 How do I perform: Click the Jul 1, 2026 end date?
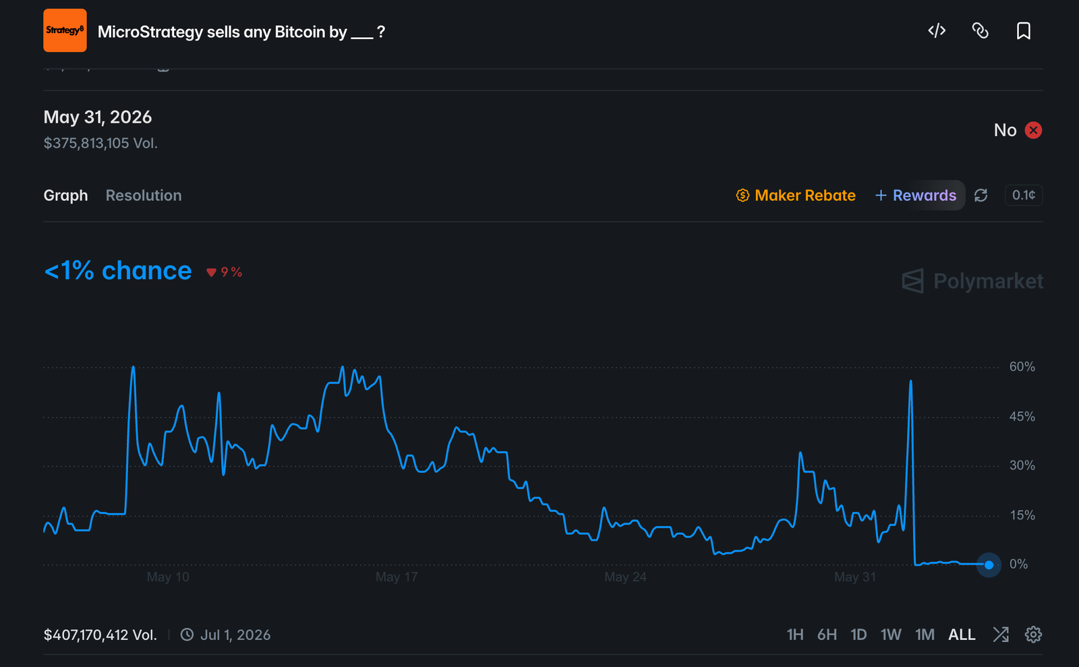click(x=235, y=635)
